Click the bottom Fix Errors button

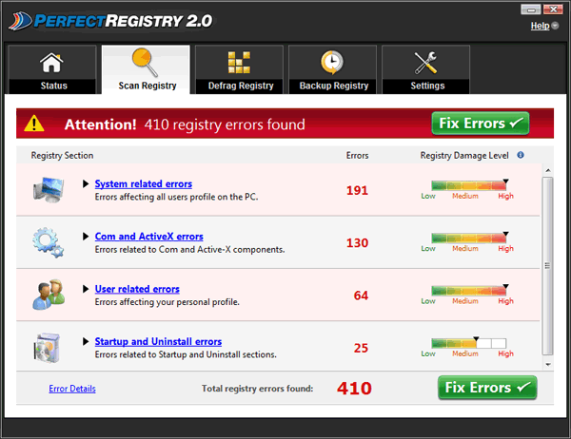(x=487, y=388)
